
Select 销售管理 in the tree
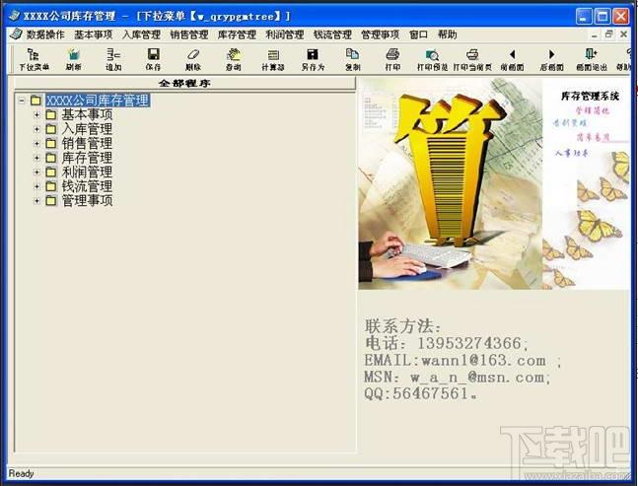point(87,144)
